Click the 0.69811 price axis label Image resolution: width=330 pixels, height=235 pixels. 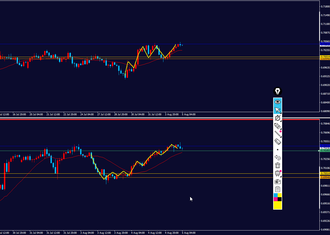click(x=325, y=186)
